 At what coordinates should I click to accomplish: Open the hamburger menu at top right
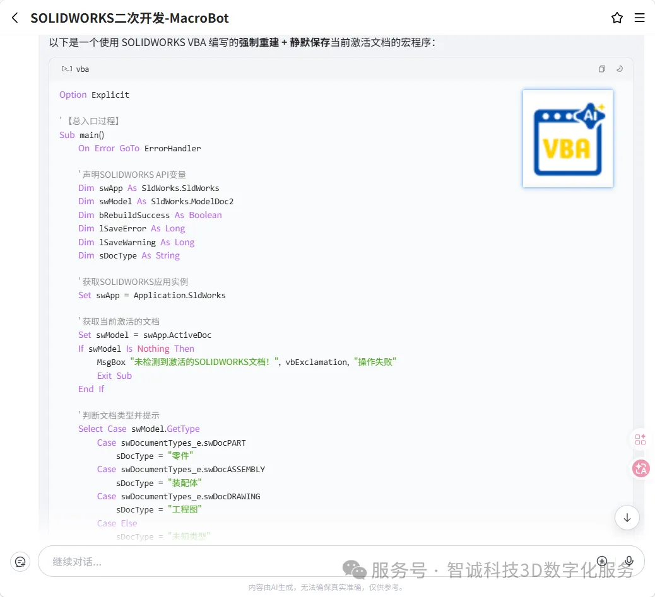640,18
